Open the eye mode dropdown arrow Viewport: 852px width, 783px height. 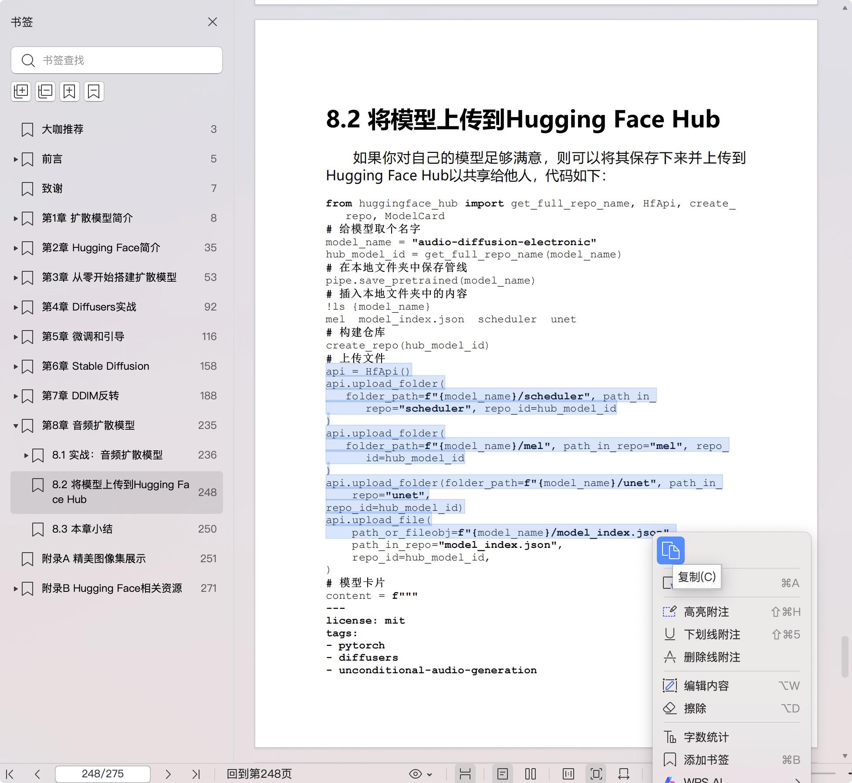(x=430, y=774)
